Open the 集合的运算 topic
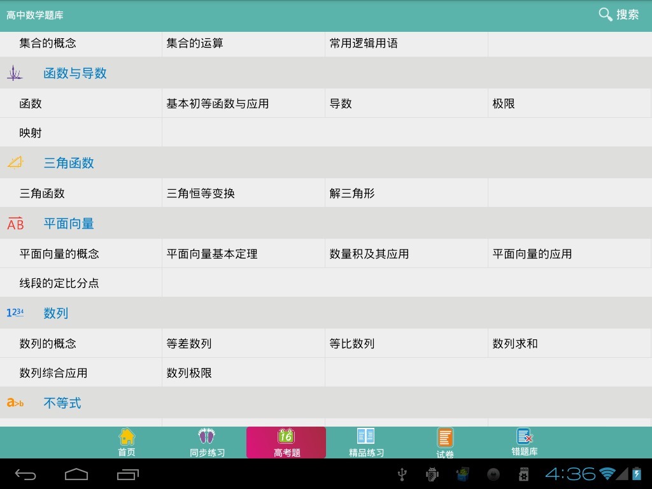Screen dimensions: 652x489 (195, 43)
